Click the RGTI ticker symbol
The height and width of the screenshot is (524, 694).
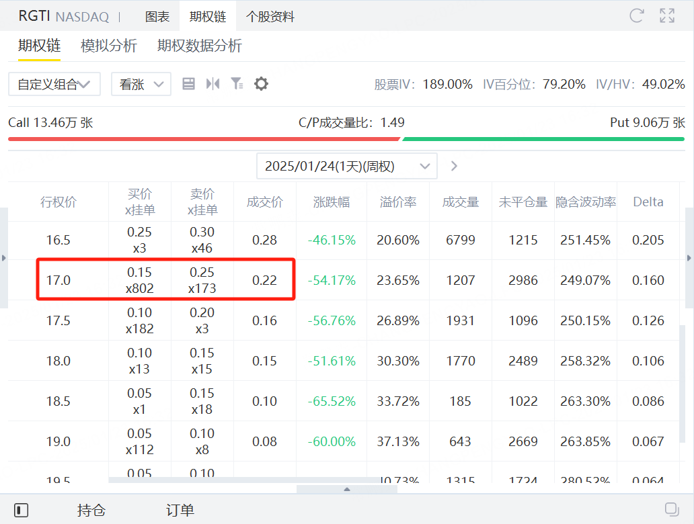(x=34, y=16)
